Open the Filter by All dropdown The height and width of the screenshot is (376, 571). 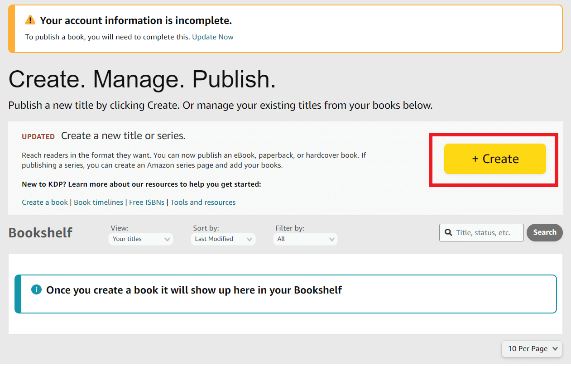coord(305,239)
